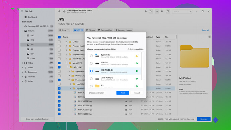Check the Lost (65) folder checkbox

click(59, 42)
